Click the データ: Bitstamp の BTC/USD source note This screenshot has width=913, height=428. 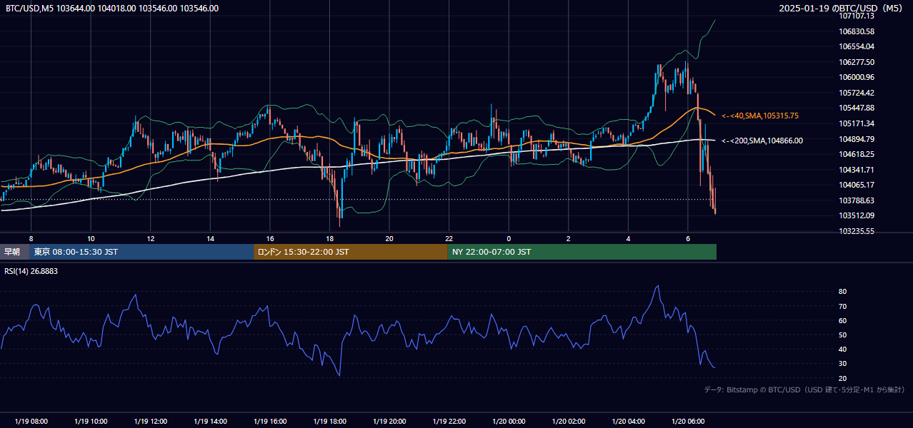[804, 390]
